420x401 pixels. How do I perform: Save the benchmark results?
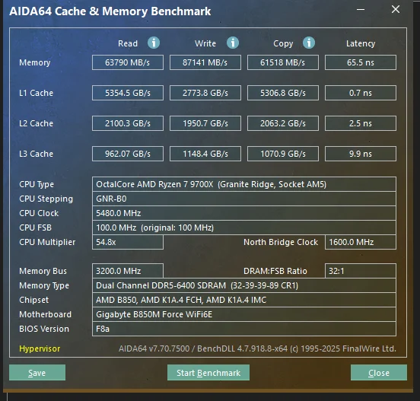37,373
